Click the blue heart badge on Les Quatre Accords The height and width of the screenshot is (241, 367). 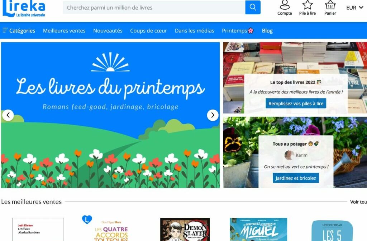(87, 219)
